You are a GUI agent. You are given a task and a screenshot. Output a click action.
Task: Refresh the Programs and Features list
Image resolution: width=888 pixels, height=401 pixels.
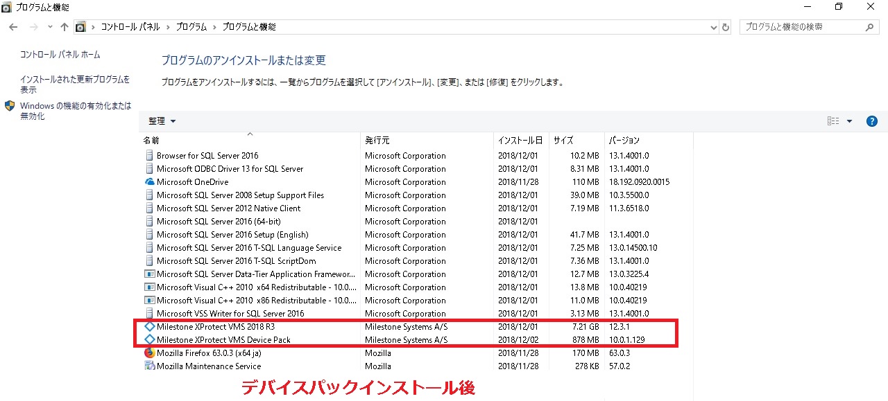726,27
